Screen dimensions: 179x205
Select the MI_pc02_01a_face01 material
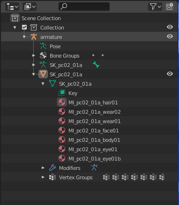[x=93, y=131]
